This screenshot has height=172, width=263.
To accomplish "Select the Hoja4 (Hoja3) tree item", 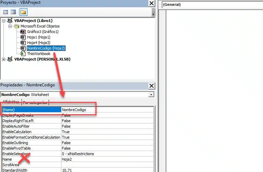I will pyautogui.click(x=38, y=43).
